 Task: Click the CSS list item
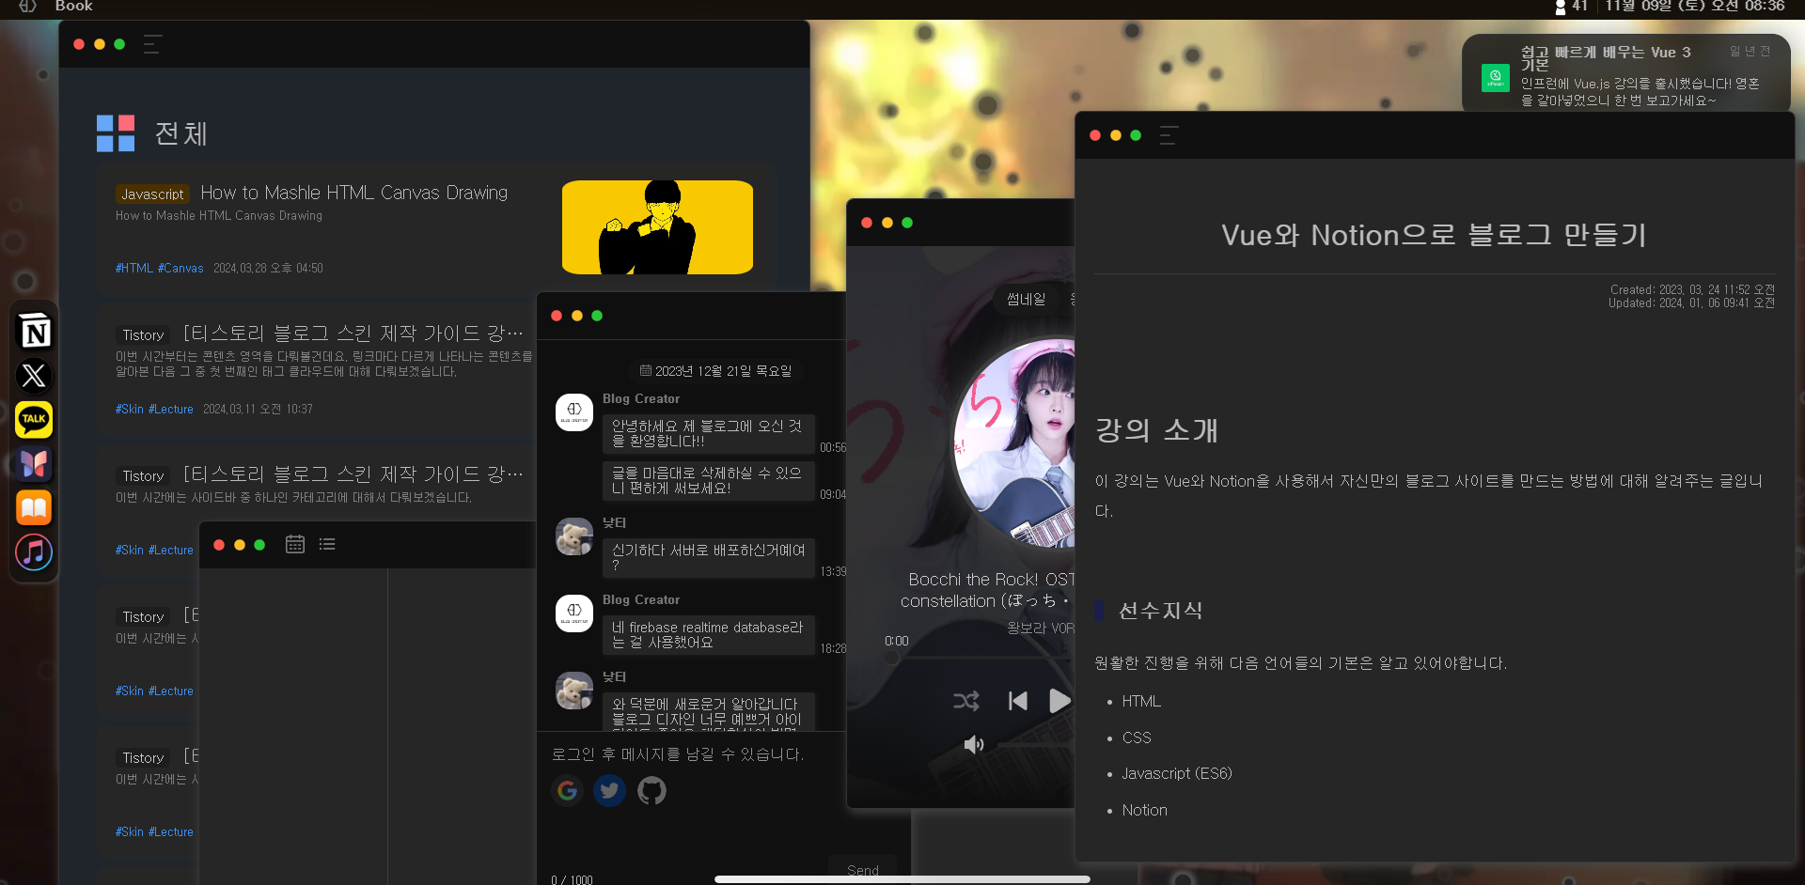(x=1137, y=737)
